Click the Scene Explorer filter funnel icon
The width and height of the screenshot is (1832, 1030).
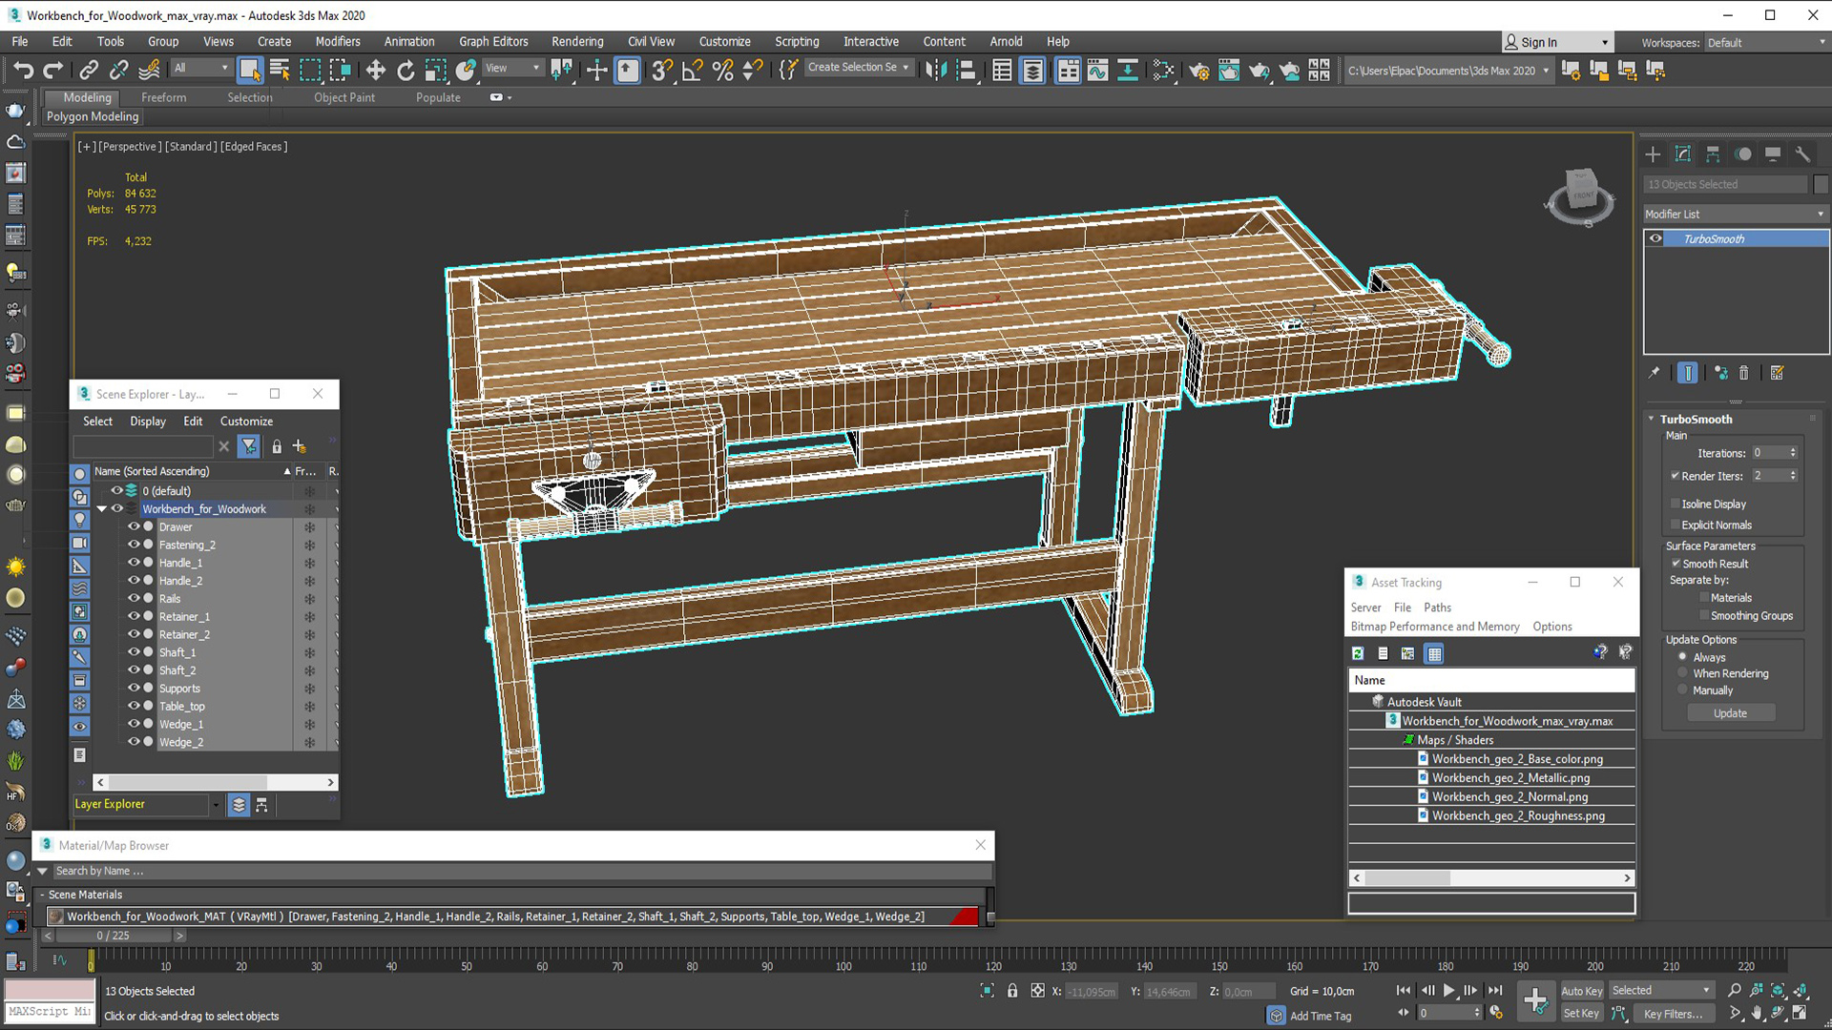(249, 446)
